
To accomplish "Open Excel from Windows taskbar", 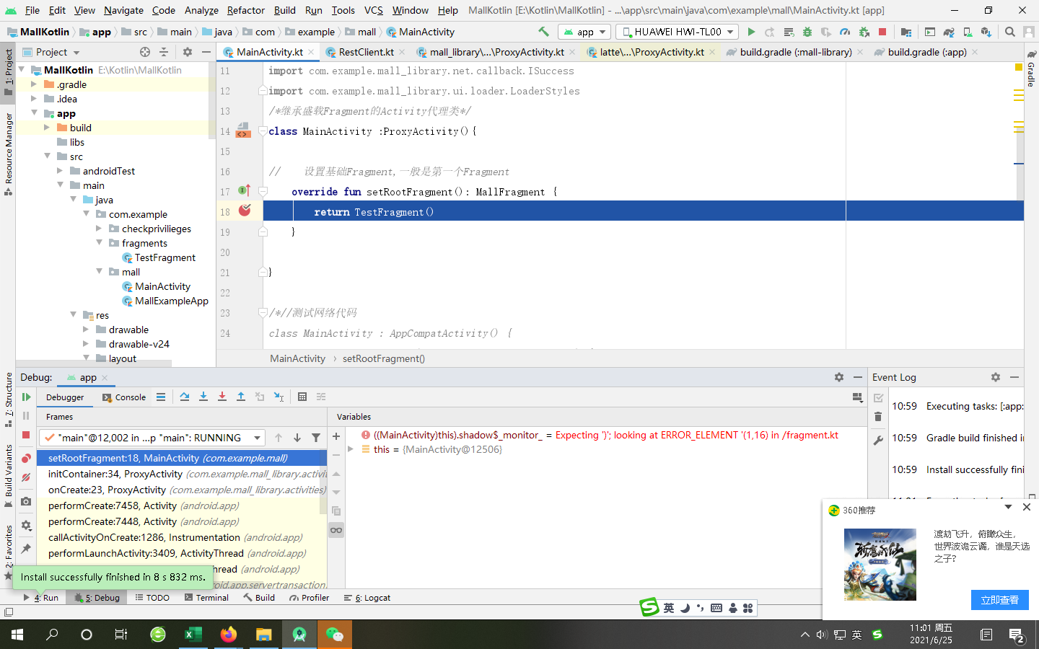I will coord(193,635).
